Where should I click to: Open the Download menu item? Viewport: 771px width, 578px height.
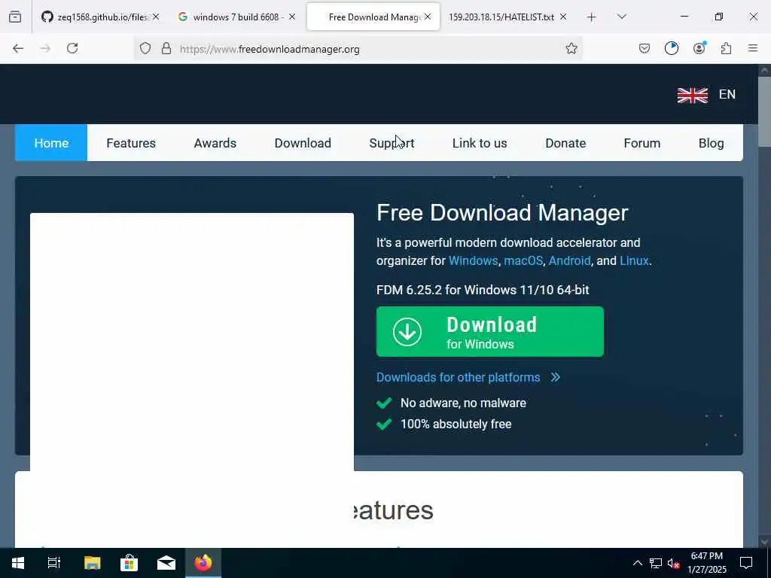click(x=303, y=143)
